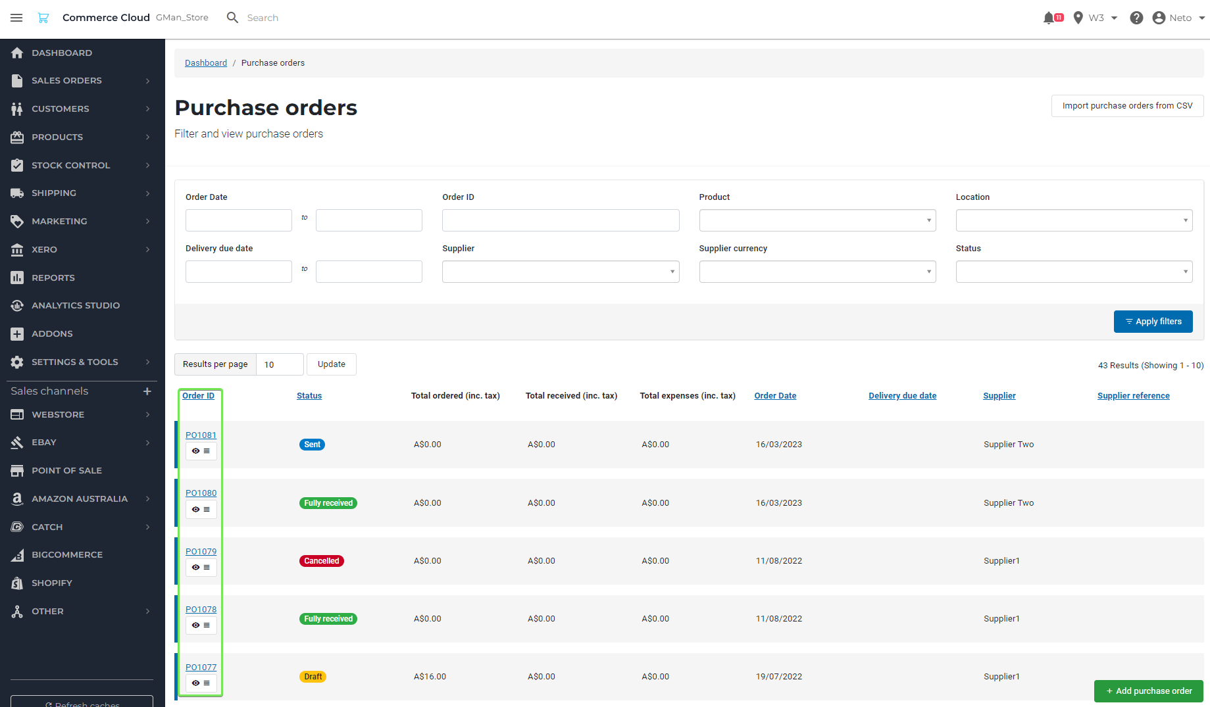View PO1078 using the eye icon

195,625
